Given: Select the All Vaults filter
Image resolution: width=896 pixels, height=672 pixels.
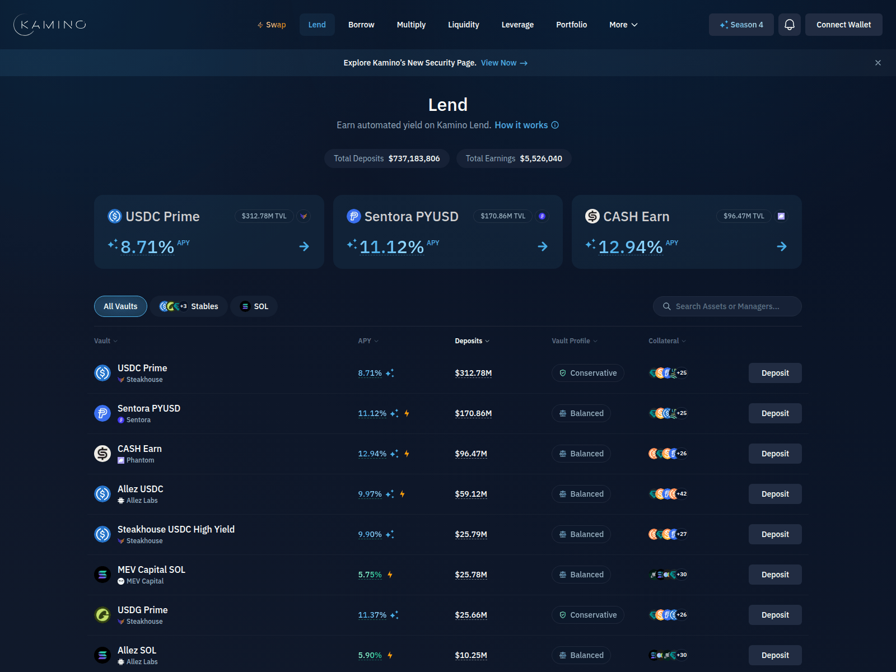Looking at the screenshot, I should [x=120, y=306].
